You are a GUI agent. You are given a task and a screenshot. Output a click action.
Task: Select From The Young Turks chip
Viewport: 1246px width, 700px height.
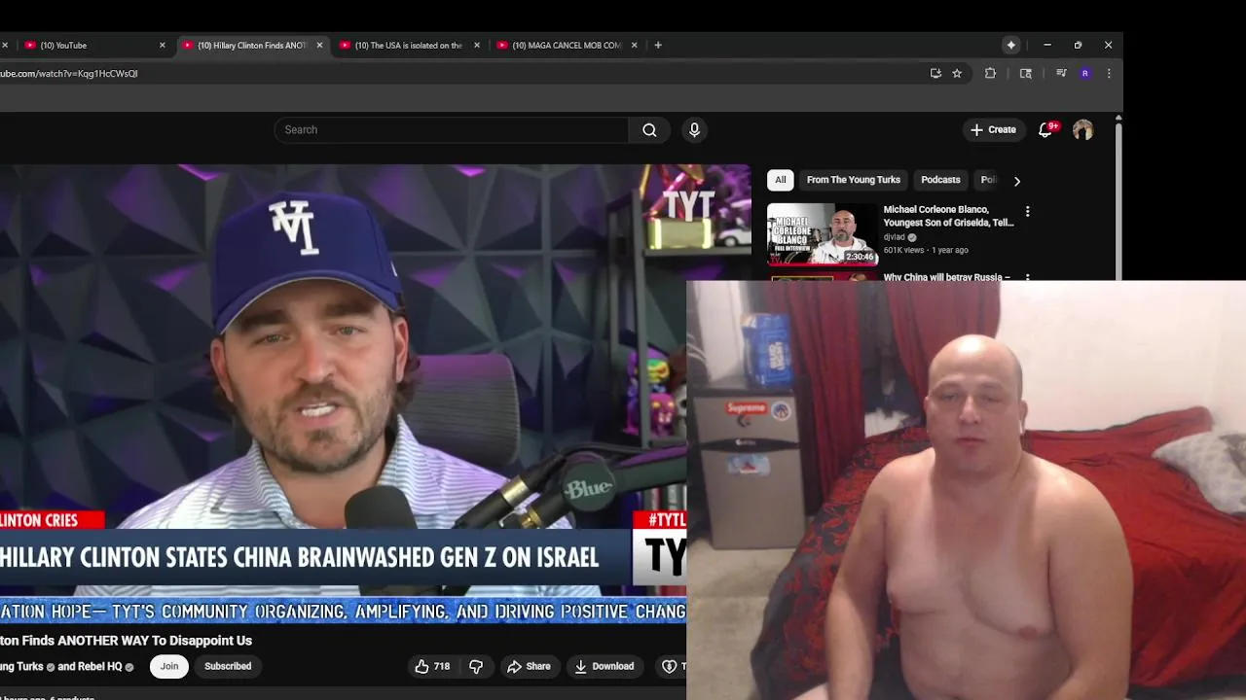tap(853, 180)
